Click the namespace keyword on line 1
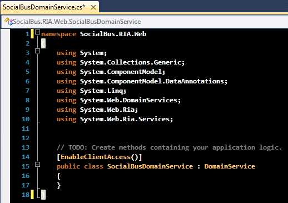The height and width of the screenshot is (203, 288). coord(58,34)
